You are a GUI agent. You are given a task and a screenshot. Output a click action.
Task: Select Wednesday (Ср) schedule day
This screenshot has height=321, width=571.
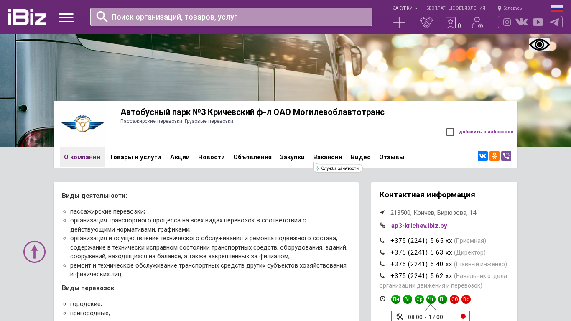pyautogui.click(x=419, y=299)
